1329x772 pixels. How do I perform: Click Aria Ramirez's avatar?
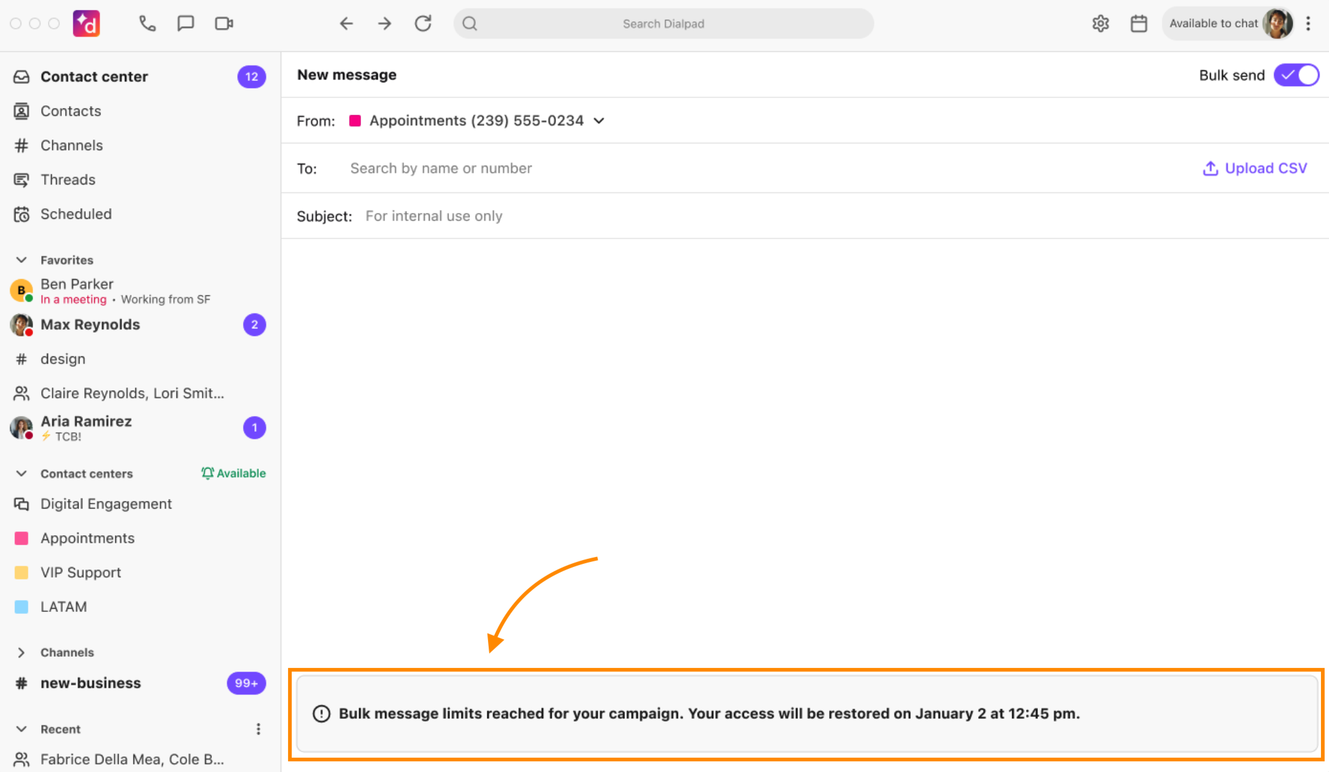point(22,427)
